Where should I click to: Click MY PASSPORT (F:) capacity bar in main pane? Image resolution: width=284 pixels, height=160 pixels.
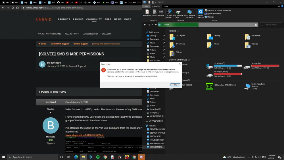pos(227,74)
